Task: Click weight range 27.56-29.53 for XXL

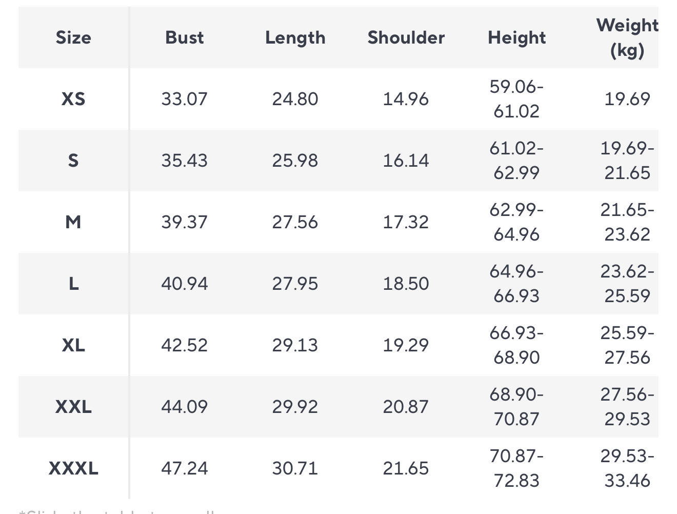Action: point(627,407)
